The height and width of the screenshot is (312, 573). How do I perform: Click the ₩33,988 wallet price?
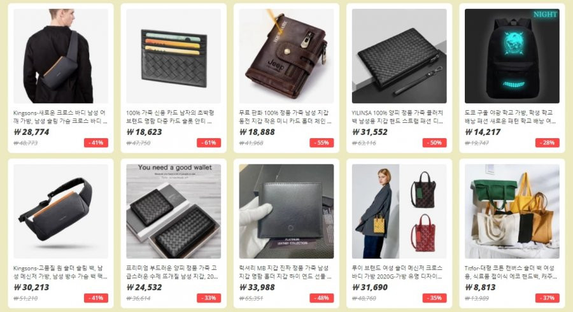tap(257, 287)
